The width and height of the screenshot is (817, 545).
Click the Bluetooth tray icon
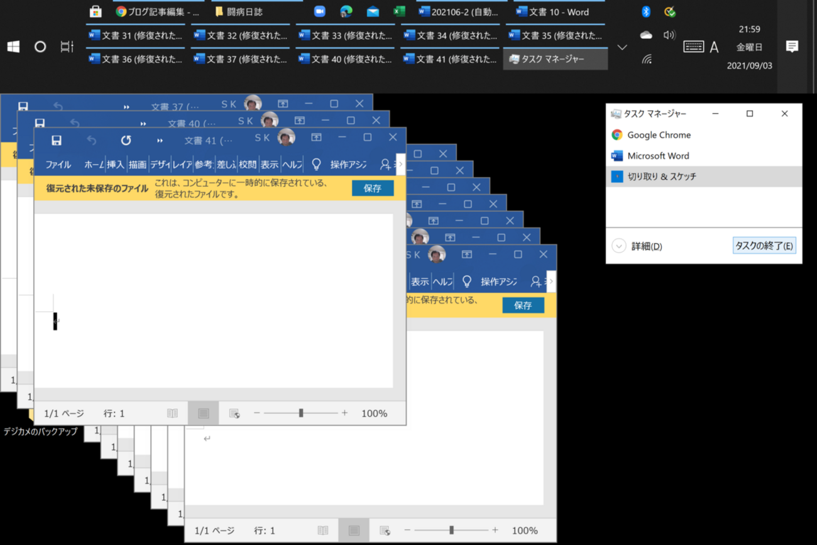click(x=645, y=12)
